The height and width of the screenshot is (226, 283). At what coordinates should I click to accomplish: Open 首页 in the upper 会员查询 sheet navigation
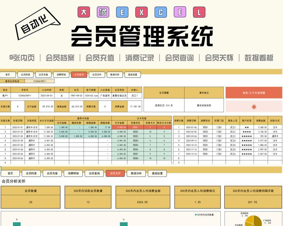click(x=8, y=75)
